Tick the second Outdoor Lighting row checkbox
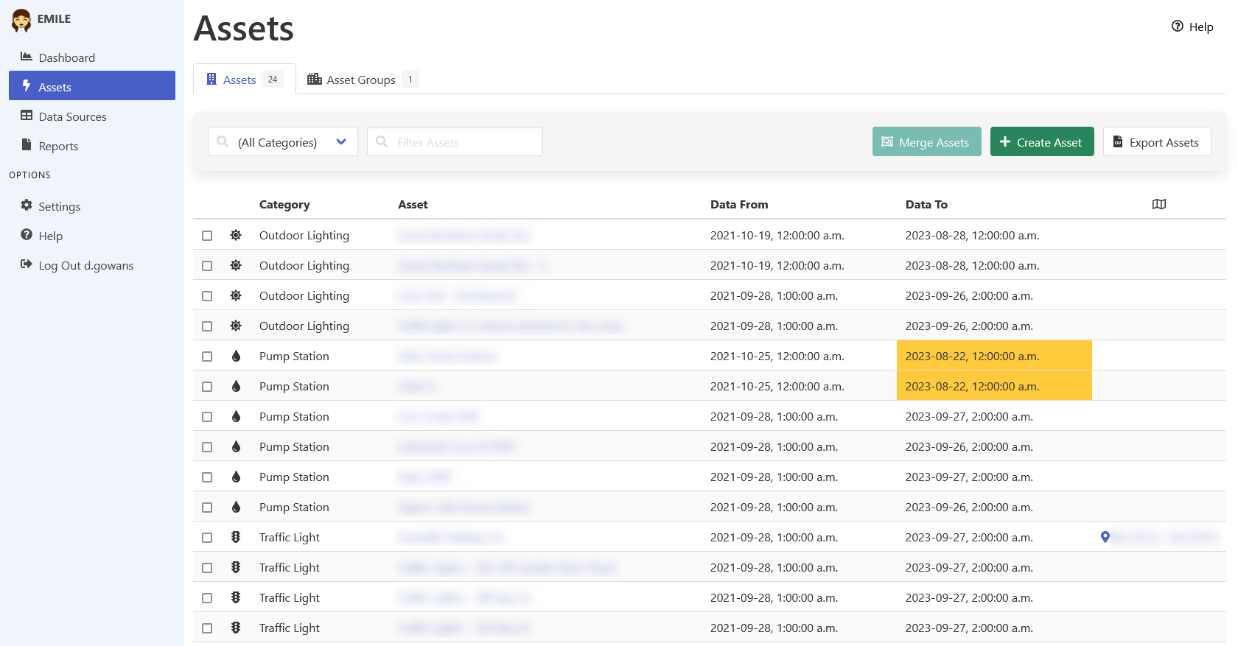 [207, 266]
